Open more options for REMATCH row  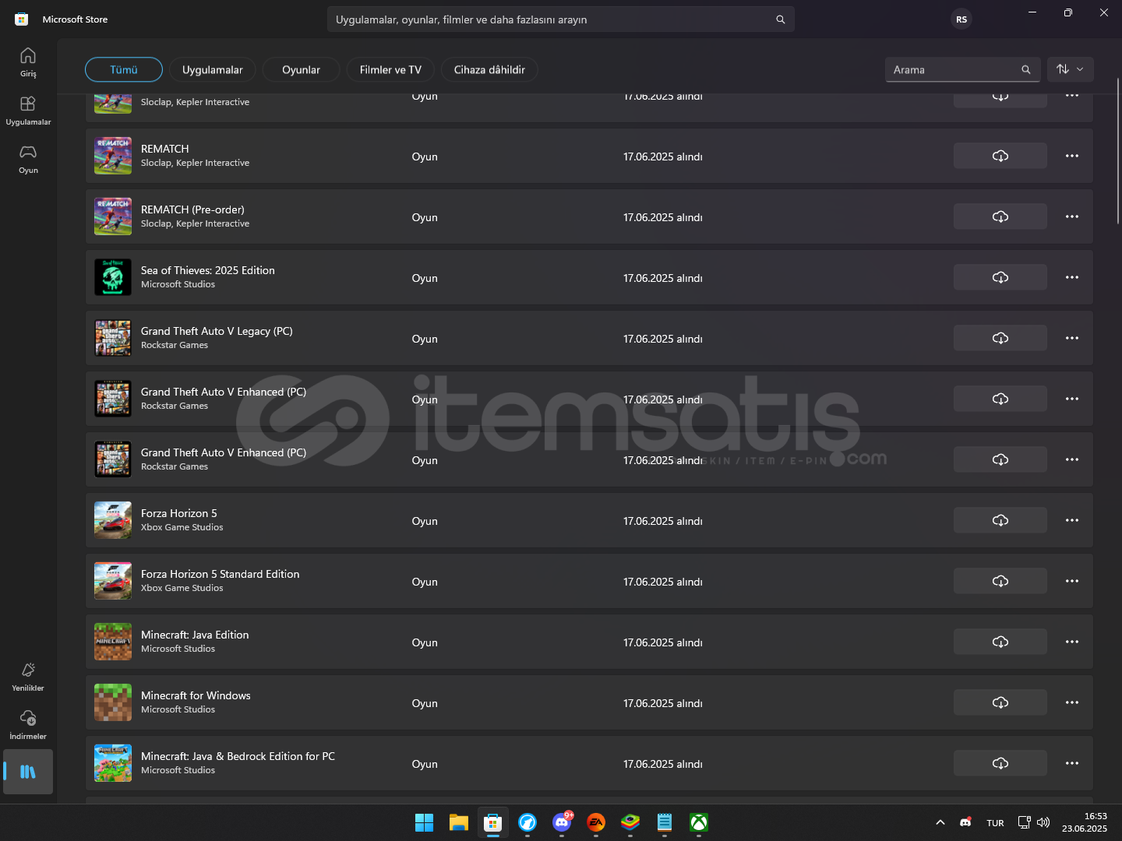tap(1072, 156)
